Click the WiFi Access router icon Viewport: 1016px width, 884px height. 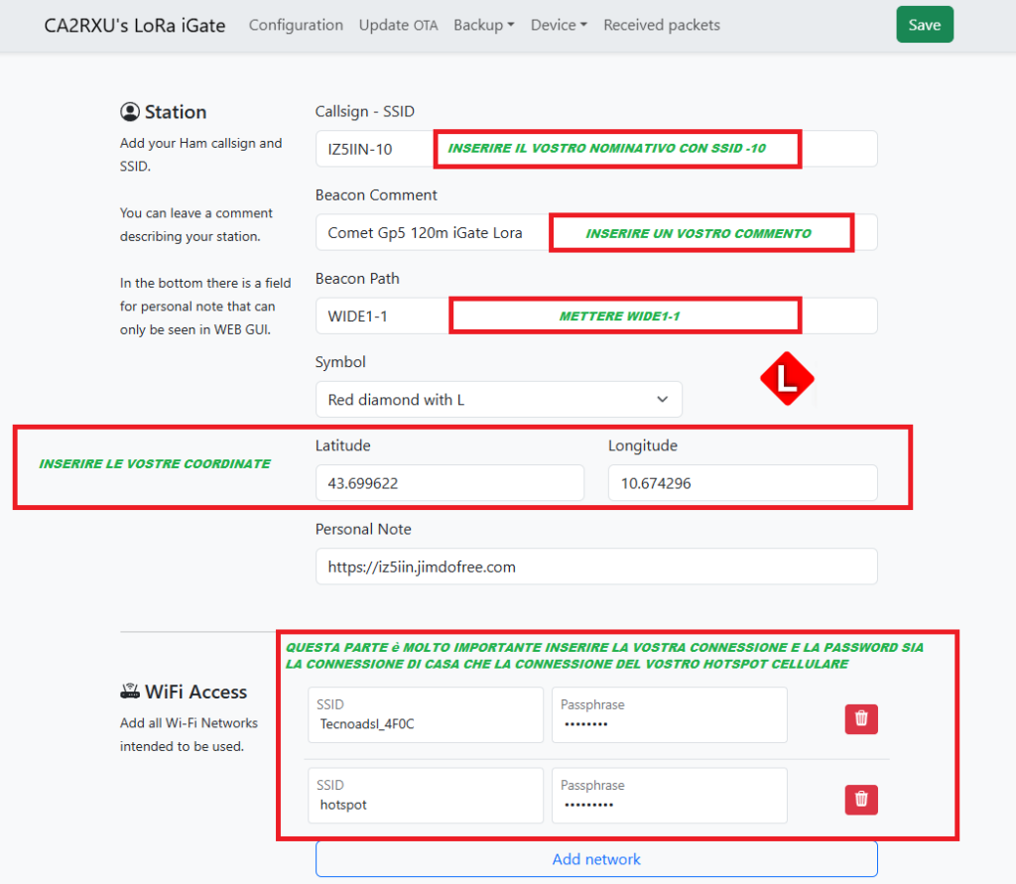pyautogui.click(x=130, y=693)
